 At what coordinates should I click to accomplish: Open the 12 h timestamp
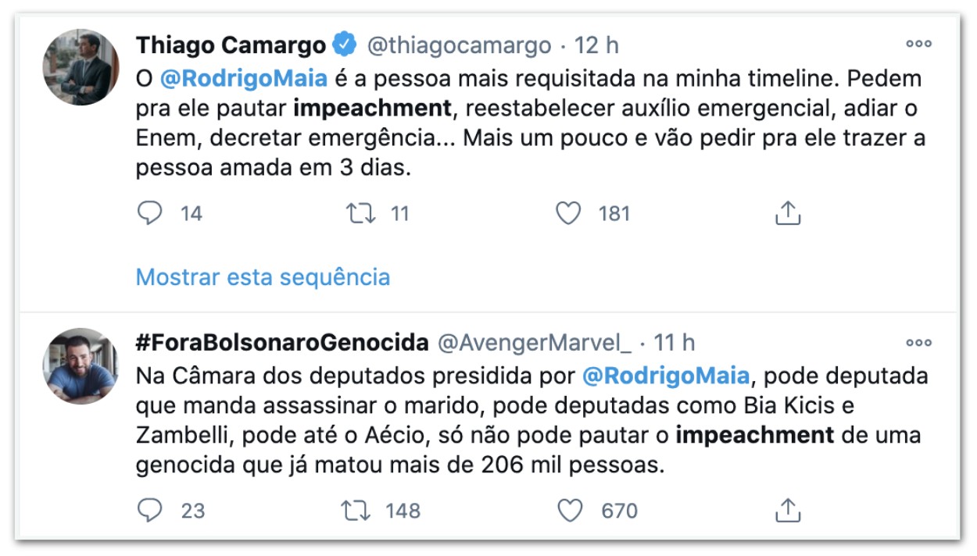tap(596, 45)
